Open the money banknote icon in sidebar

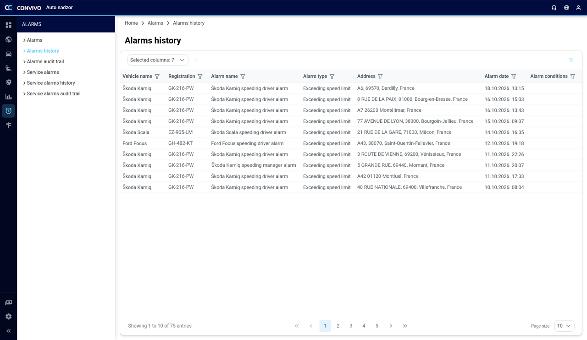point(8,302)
